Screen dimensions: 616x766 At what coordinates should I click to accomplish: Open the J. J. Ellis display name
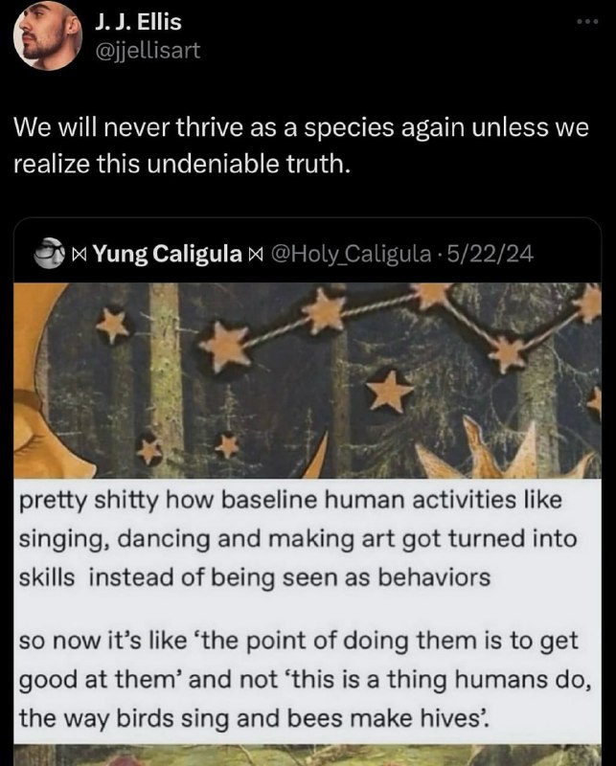(x=138, y=22)
